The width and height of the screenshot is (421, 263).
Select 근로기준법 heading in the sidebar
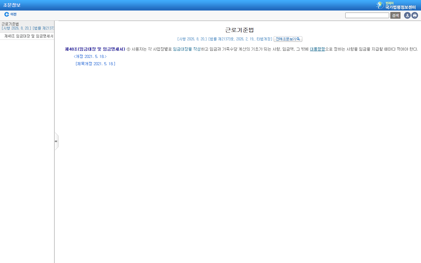10,24
